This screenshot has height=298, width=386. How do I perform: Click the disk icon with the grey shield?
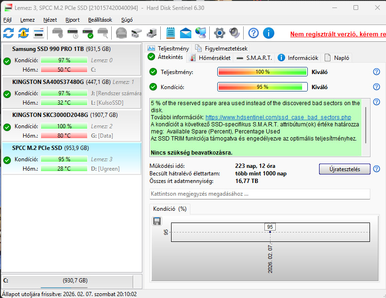(57, 33)
